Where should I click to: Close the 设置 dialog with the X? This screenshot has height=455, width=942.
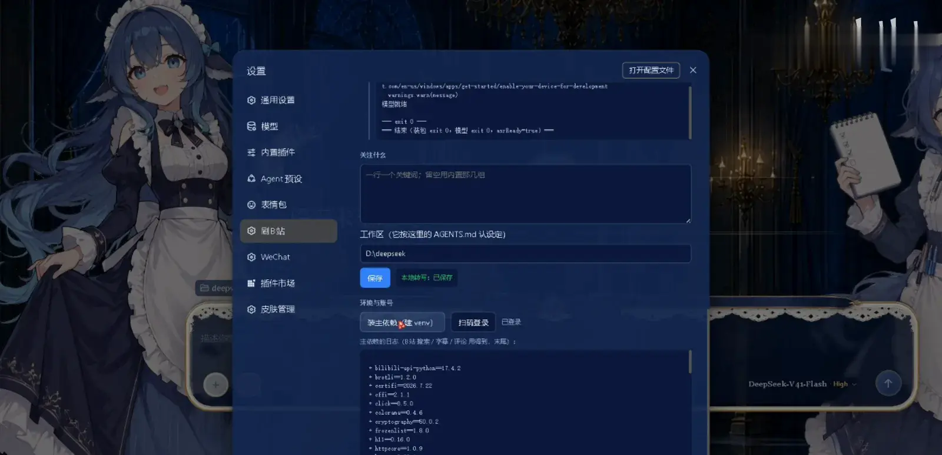pyautogui.click(x=693, y=70)
